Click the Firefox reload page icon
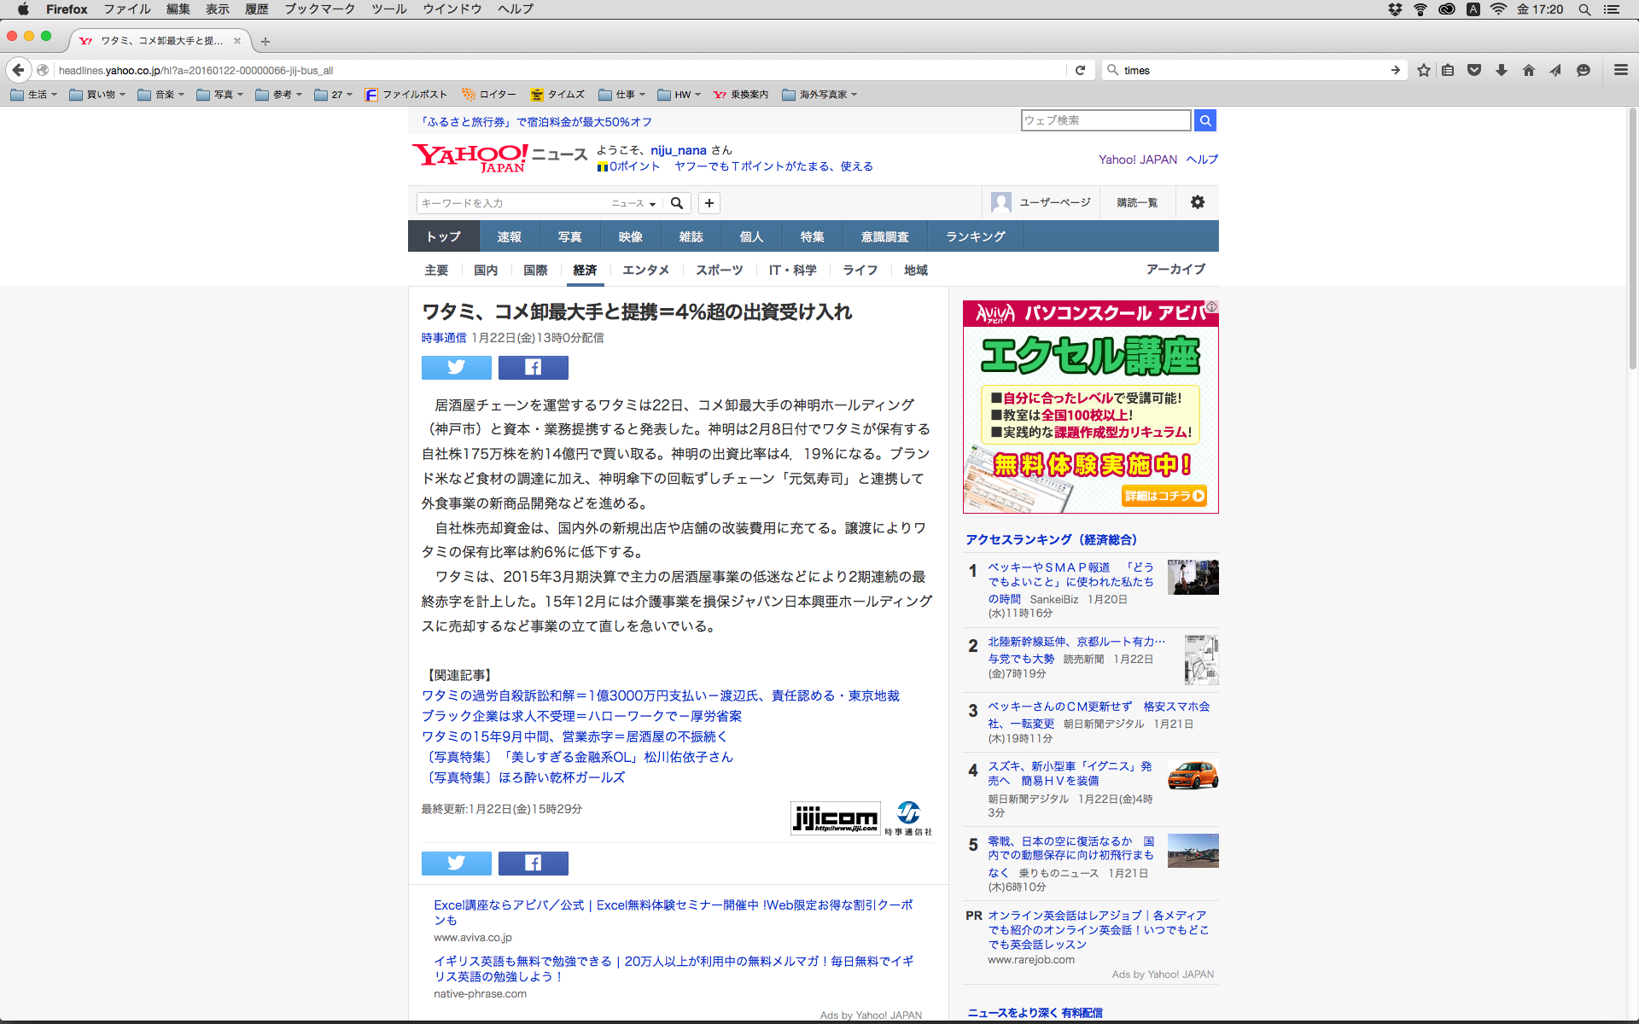 point(1080,70)
